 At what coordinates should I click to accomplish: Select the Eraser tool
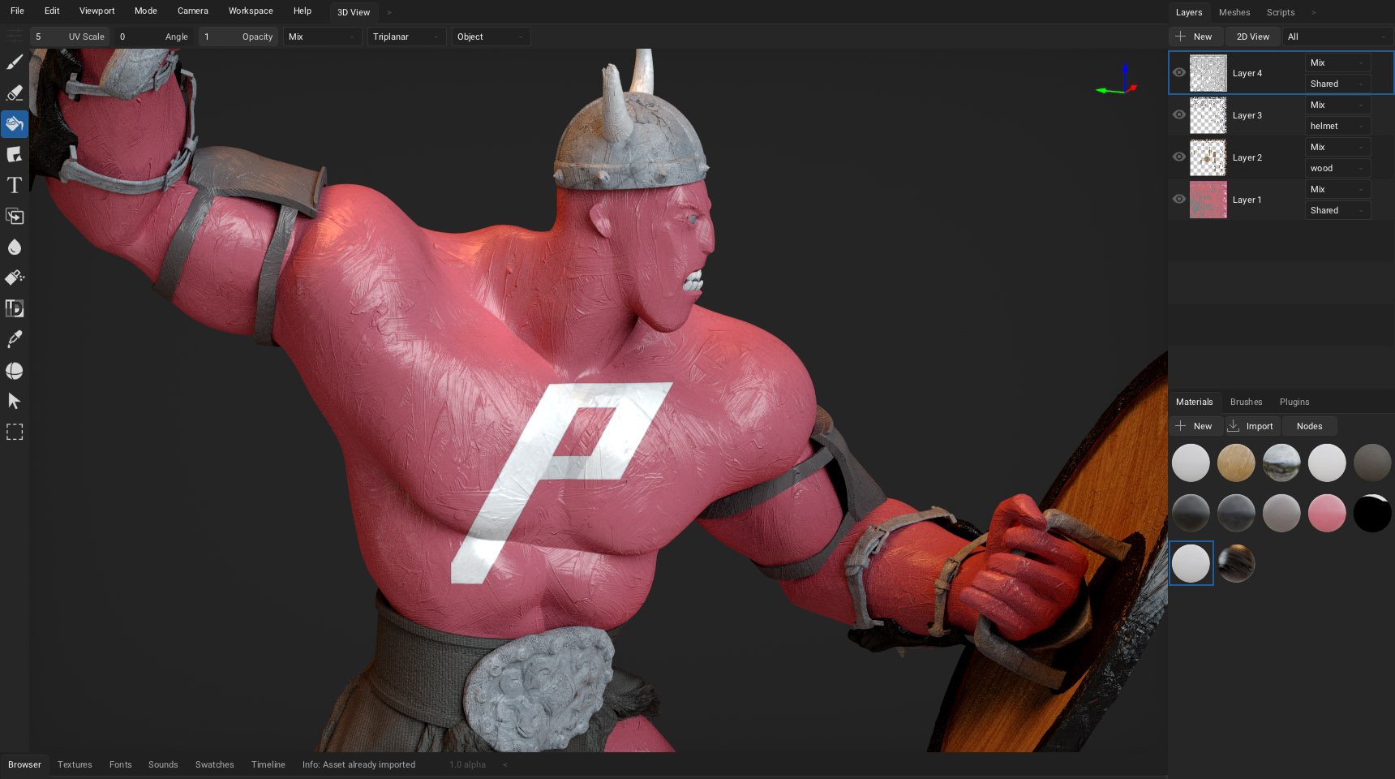coord(15,93)
